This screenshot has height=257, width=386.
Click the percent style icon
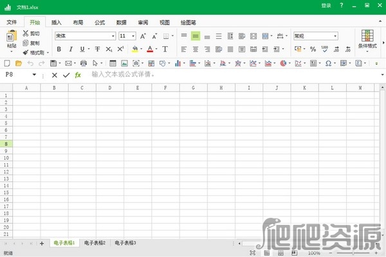313,49
